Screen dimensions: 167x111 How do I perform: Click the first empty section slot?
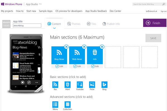click(x=113, y=57)
